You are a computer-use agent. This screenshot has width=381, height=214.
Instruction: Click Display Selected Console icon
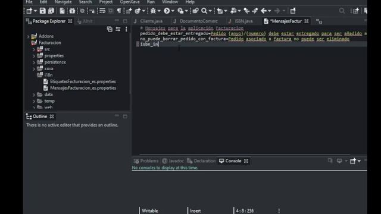339,160
